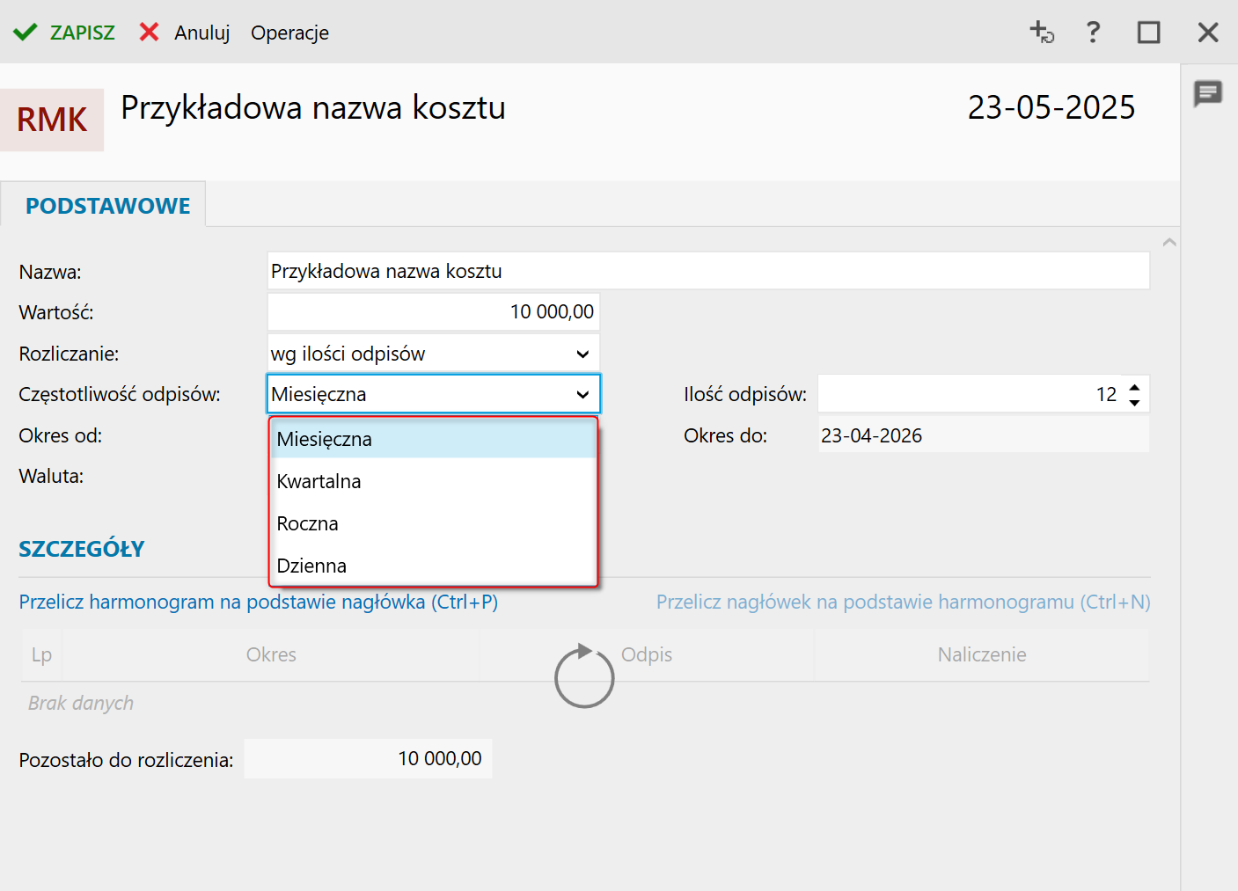
Task: Increase Ilość odpisów with up arrow
Action: [x=1135, y=387]
